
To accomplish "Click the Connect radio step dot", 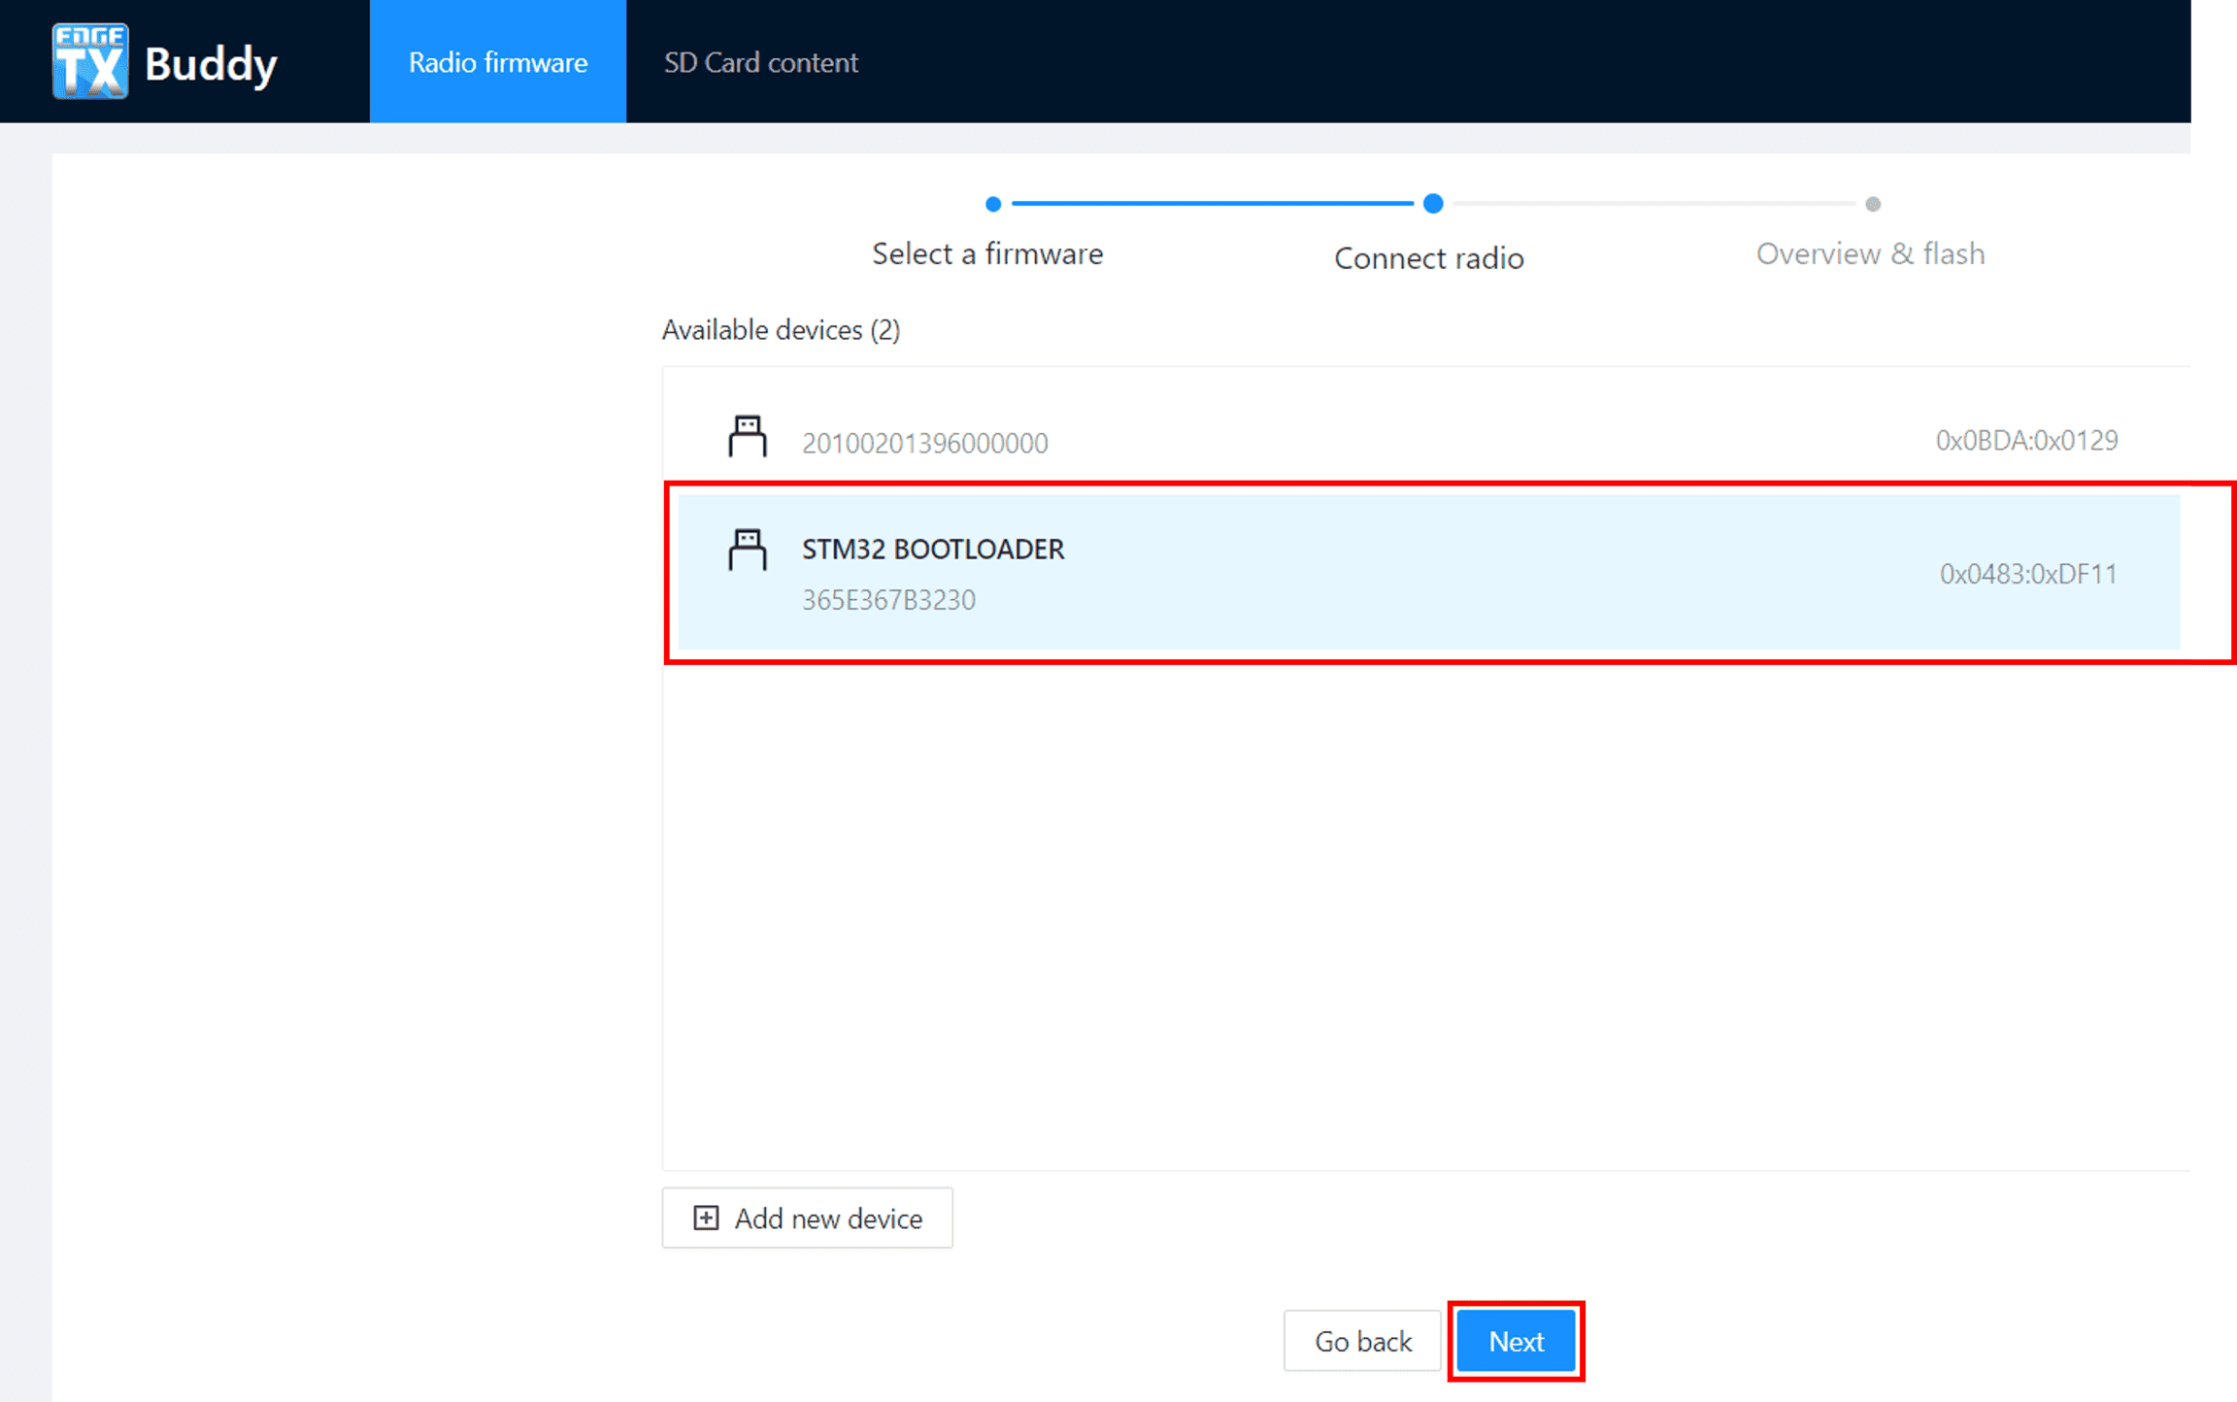I will (1432, 204).
